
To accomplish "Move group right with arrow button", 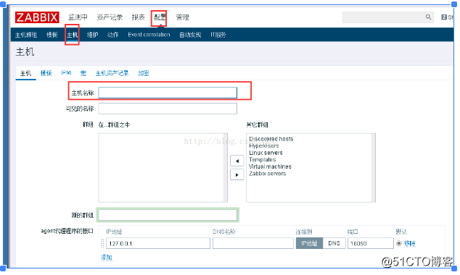I will click(x=237, y=175).
